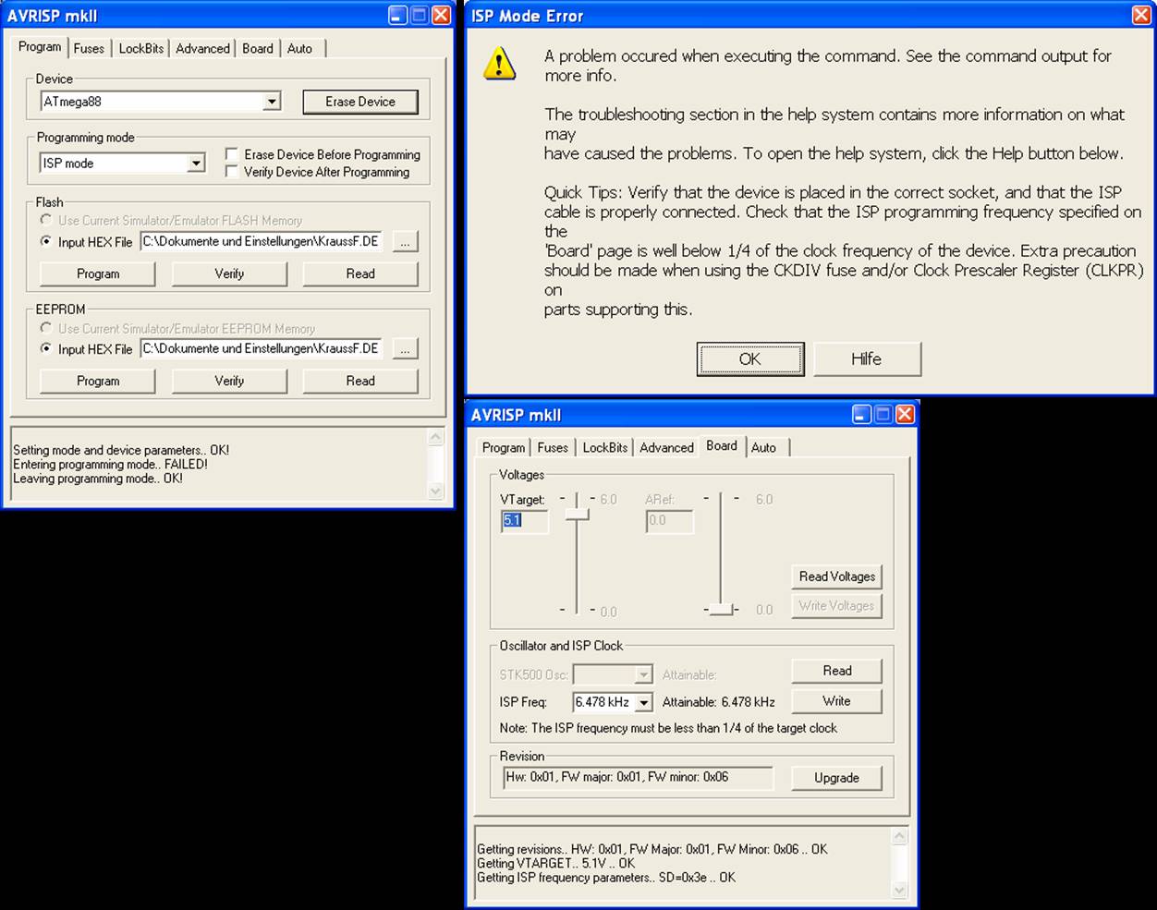1157x910 pixels.
Task: Click the Flash HEX file path field
Action: [261, 241]
